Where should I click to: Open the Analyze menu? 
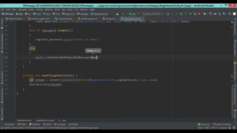tap(39, 10)
